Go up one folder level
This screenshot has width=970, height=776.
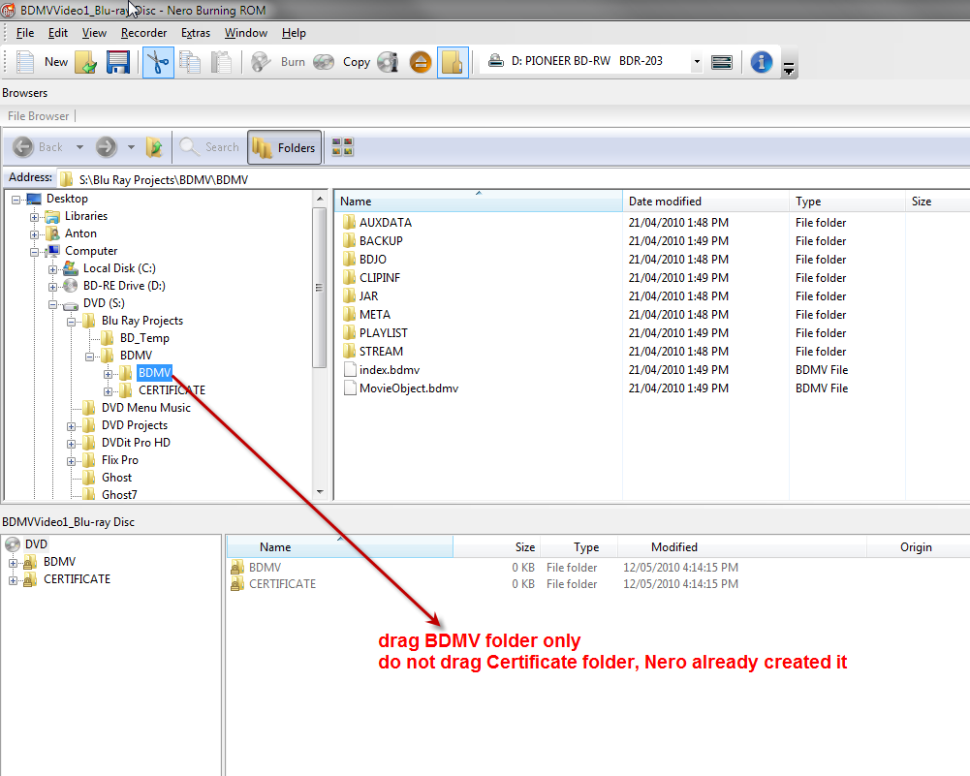(x=154, y=147)
